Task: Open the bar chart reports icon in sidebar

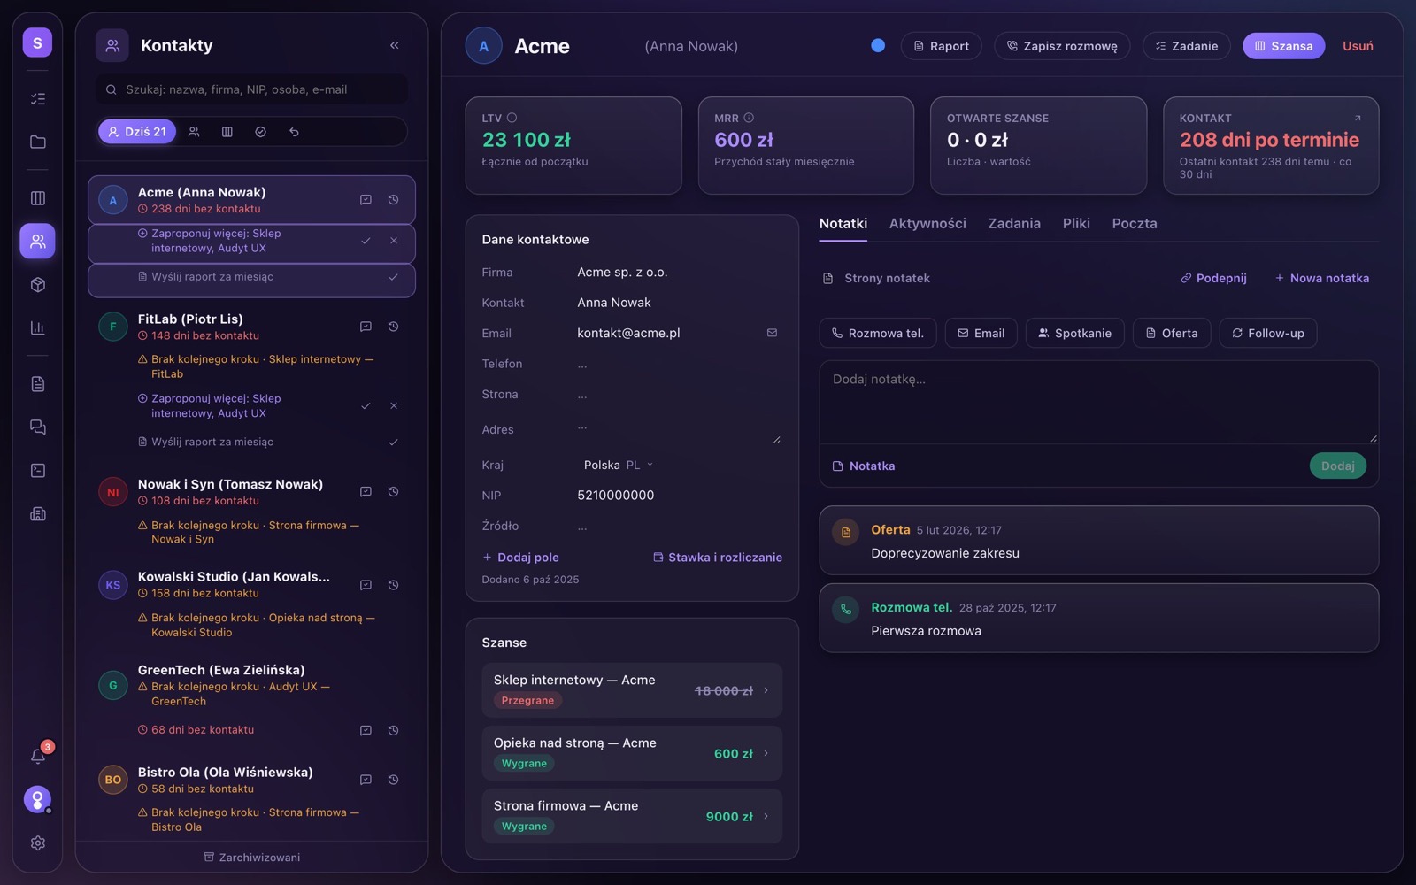Action: coord(37,327)
